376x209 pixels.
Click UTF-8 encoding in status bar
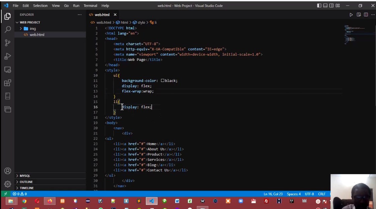(309, 194)
